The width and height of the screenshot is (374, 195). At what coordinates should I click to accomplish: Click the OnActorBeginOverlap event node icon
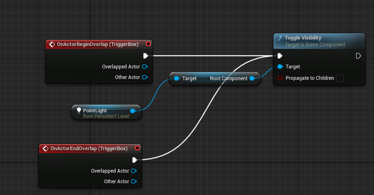pyautogui.click(x=52, y=44)
